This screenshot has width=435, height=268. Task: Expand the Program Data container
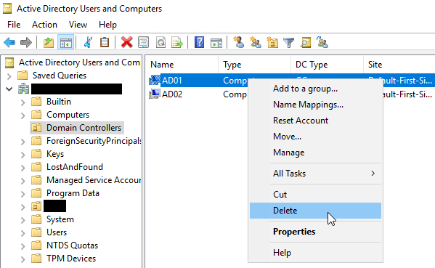[23, 193]
